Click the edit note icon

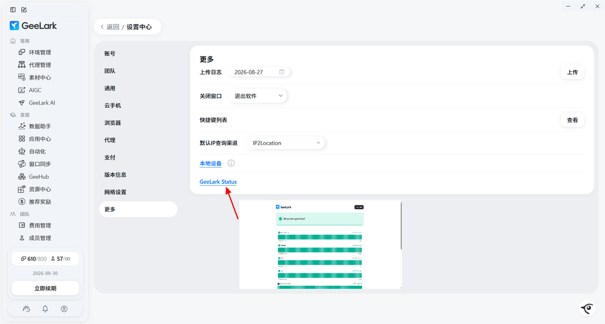(x=24, y=9)
